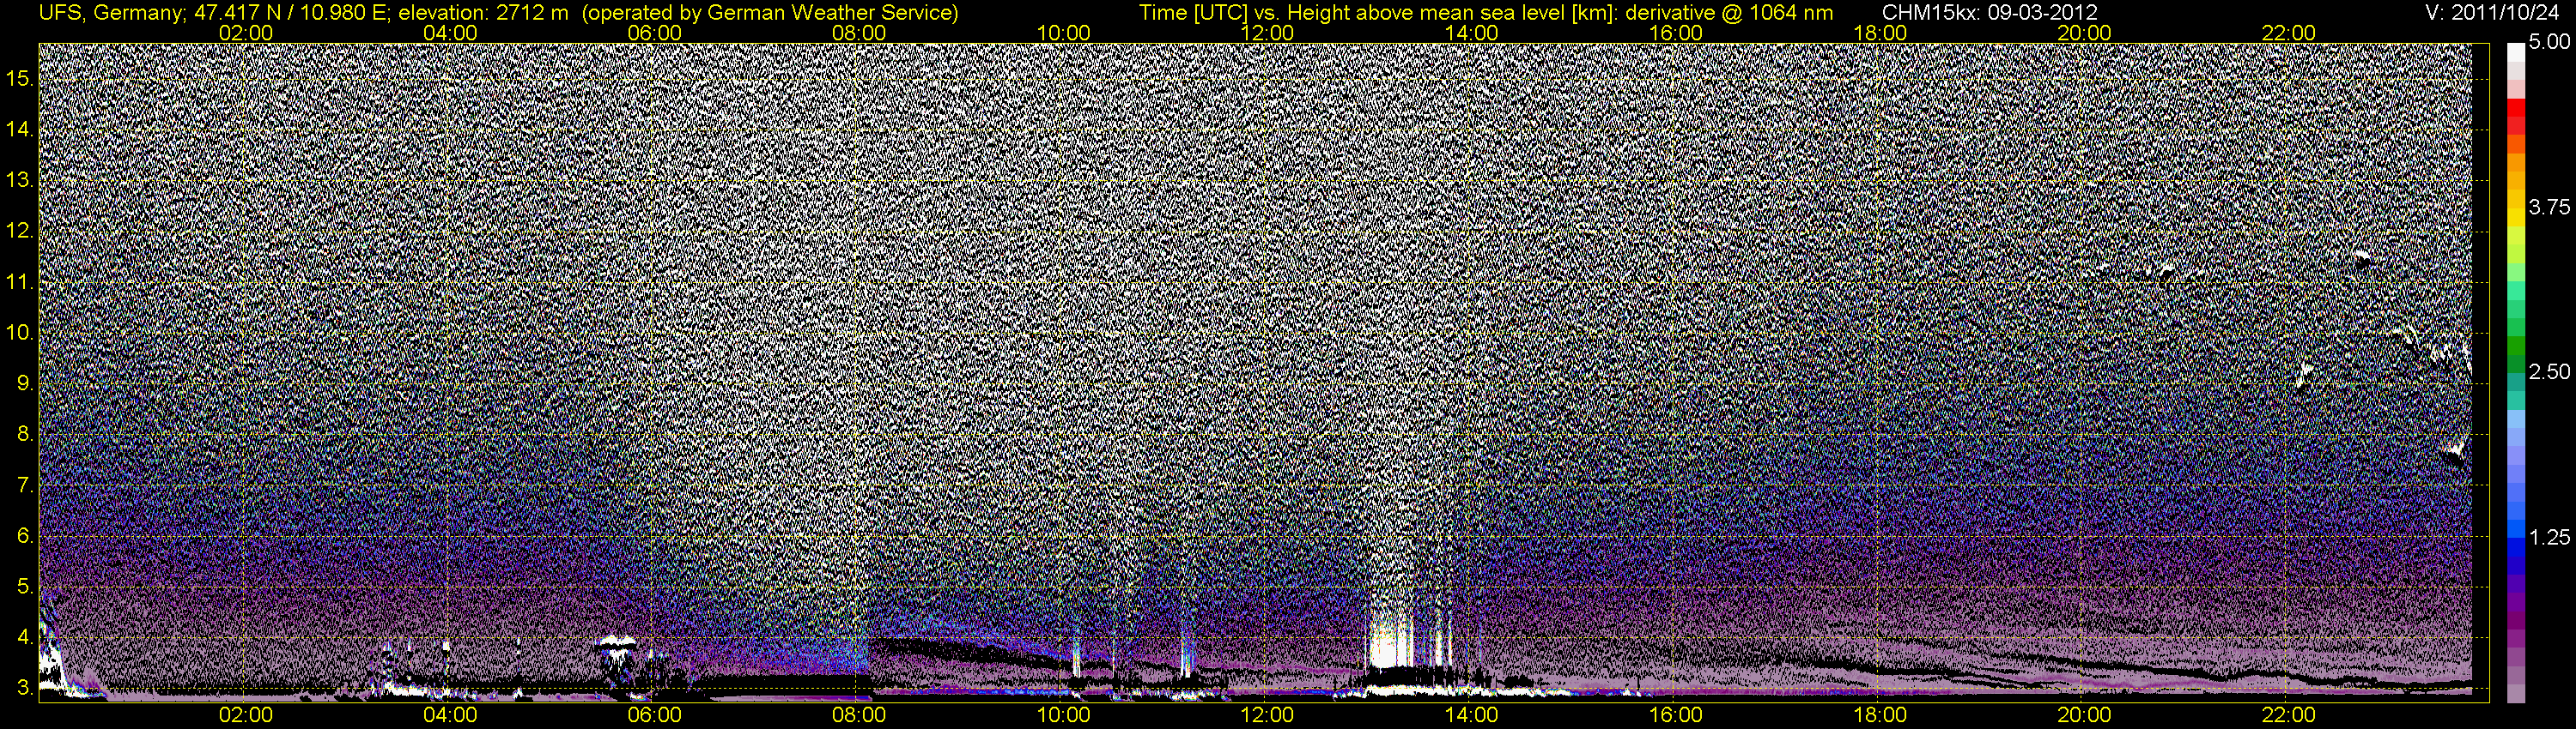Click the 7. km height axis label
This screenshot has height=729, width=2576.
[x=25, y=485]
